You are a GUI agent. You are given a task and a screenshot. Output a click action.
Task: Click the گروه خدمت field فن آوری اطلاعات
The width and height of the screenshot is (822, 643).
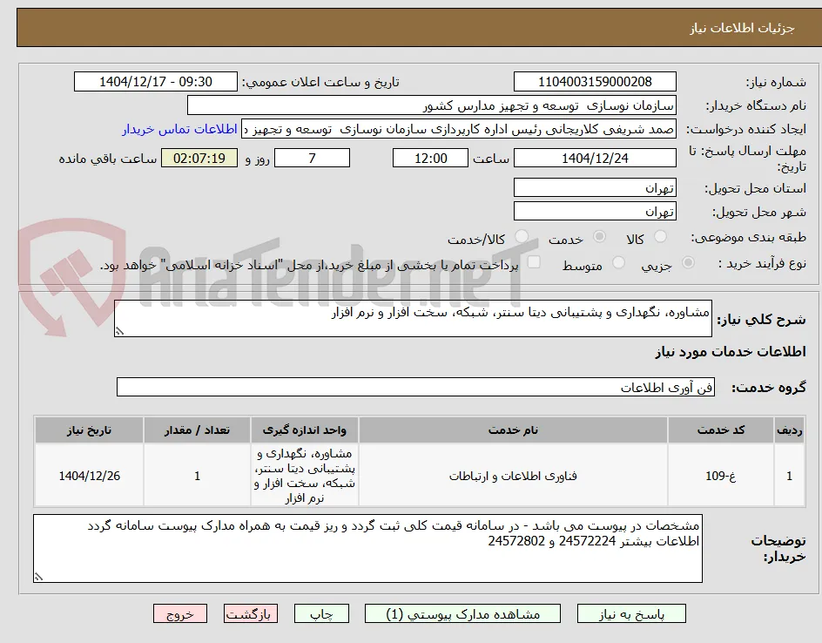(415, 387)
